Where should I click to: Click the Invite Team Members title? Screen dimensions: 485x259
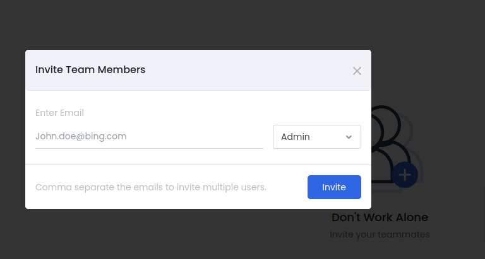pos(90,69)
